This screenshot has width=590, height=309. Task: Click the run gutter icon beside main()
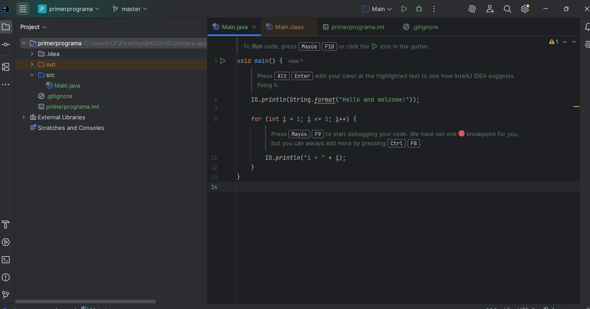(x=223, y=61)
